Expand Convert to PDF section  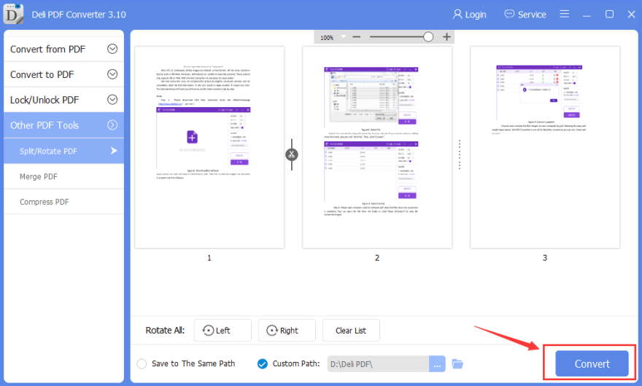64,74
